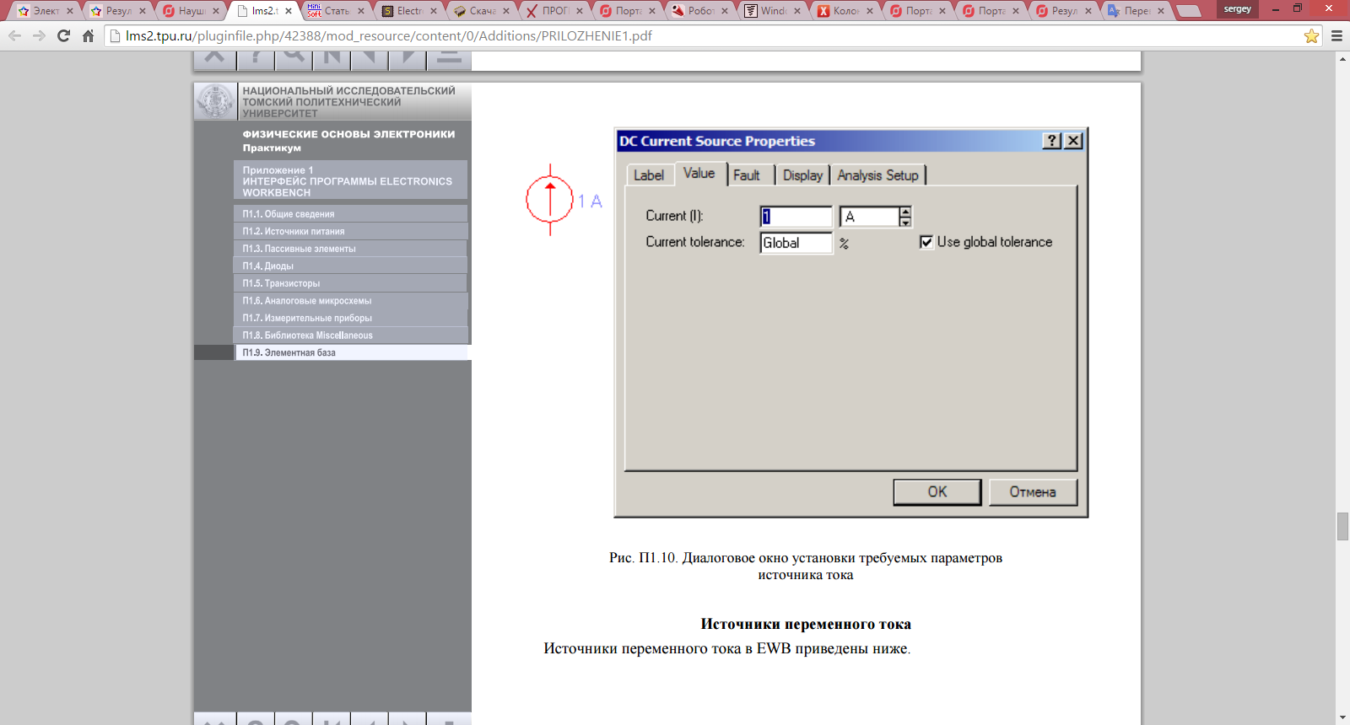
Task: Close the Скача browser tab
Action: [x=506, y=11]
